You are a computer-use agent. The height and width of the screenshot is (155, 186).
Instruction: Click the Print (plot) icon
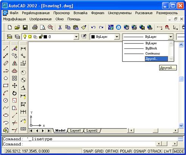click(x=35, y=27)
